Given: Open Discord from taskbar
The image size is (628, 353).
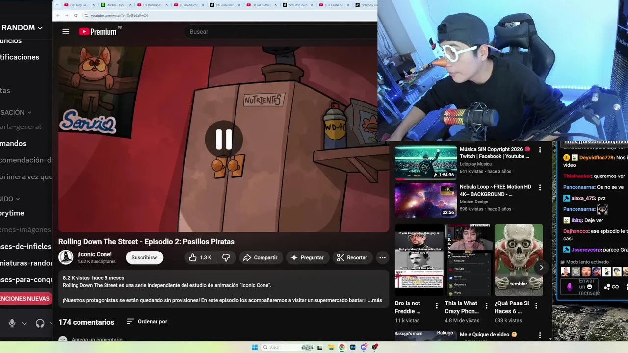Looking at the screenshot, I should click(x=364, y=347).
